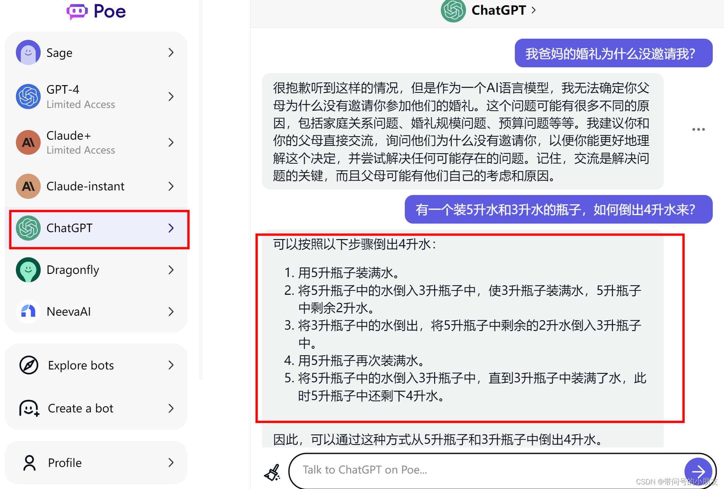Click the Sage bot avatar

[28, 52]
